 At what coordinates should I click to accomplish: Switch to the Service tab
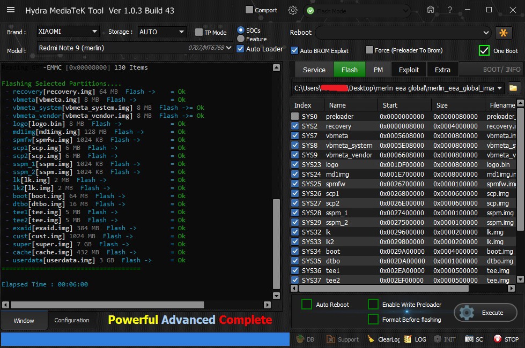pos(314,70)
